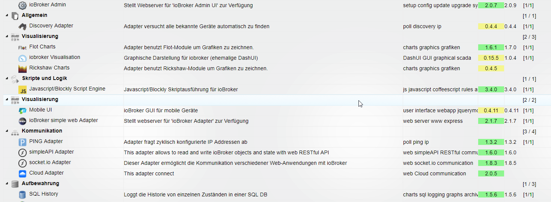
Task: Click available version 1.7.0 of Flot Charts
Action: [510, 48]
